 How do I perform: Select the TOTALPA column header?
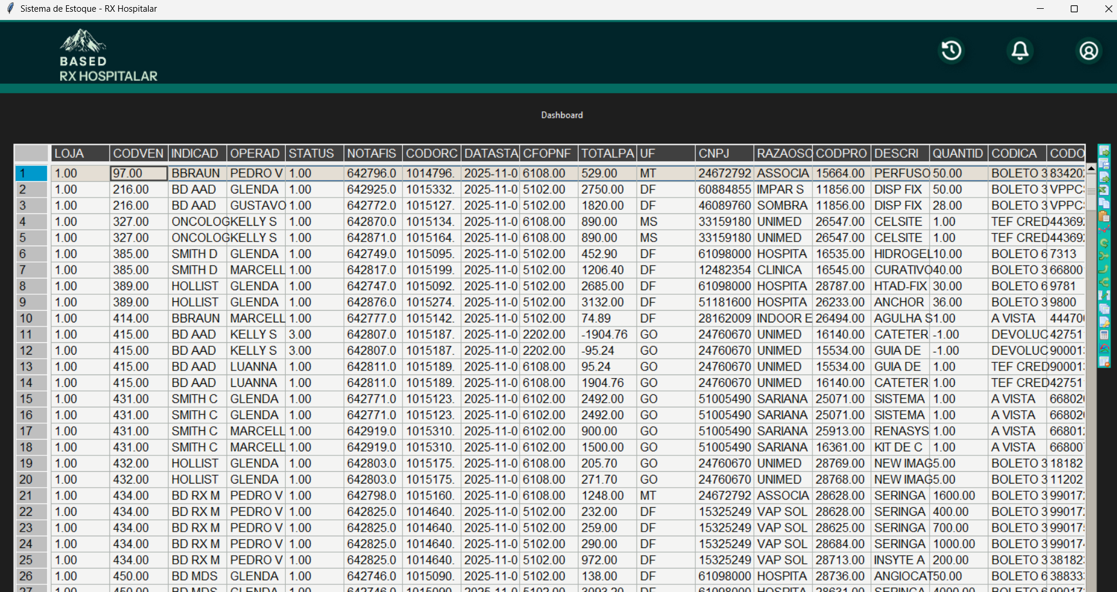607,154
